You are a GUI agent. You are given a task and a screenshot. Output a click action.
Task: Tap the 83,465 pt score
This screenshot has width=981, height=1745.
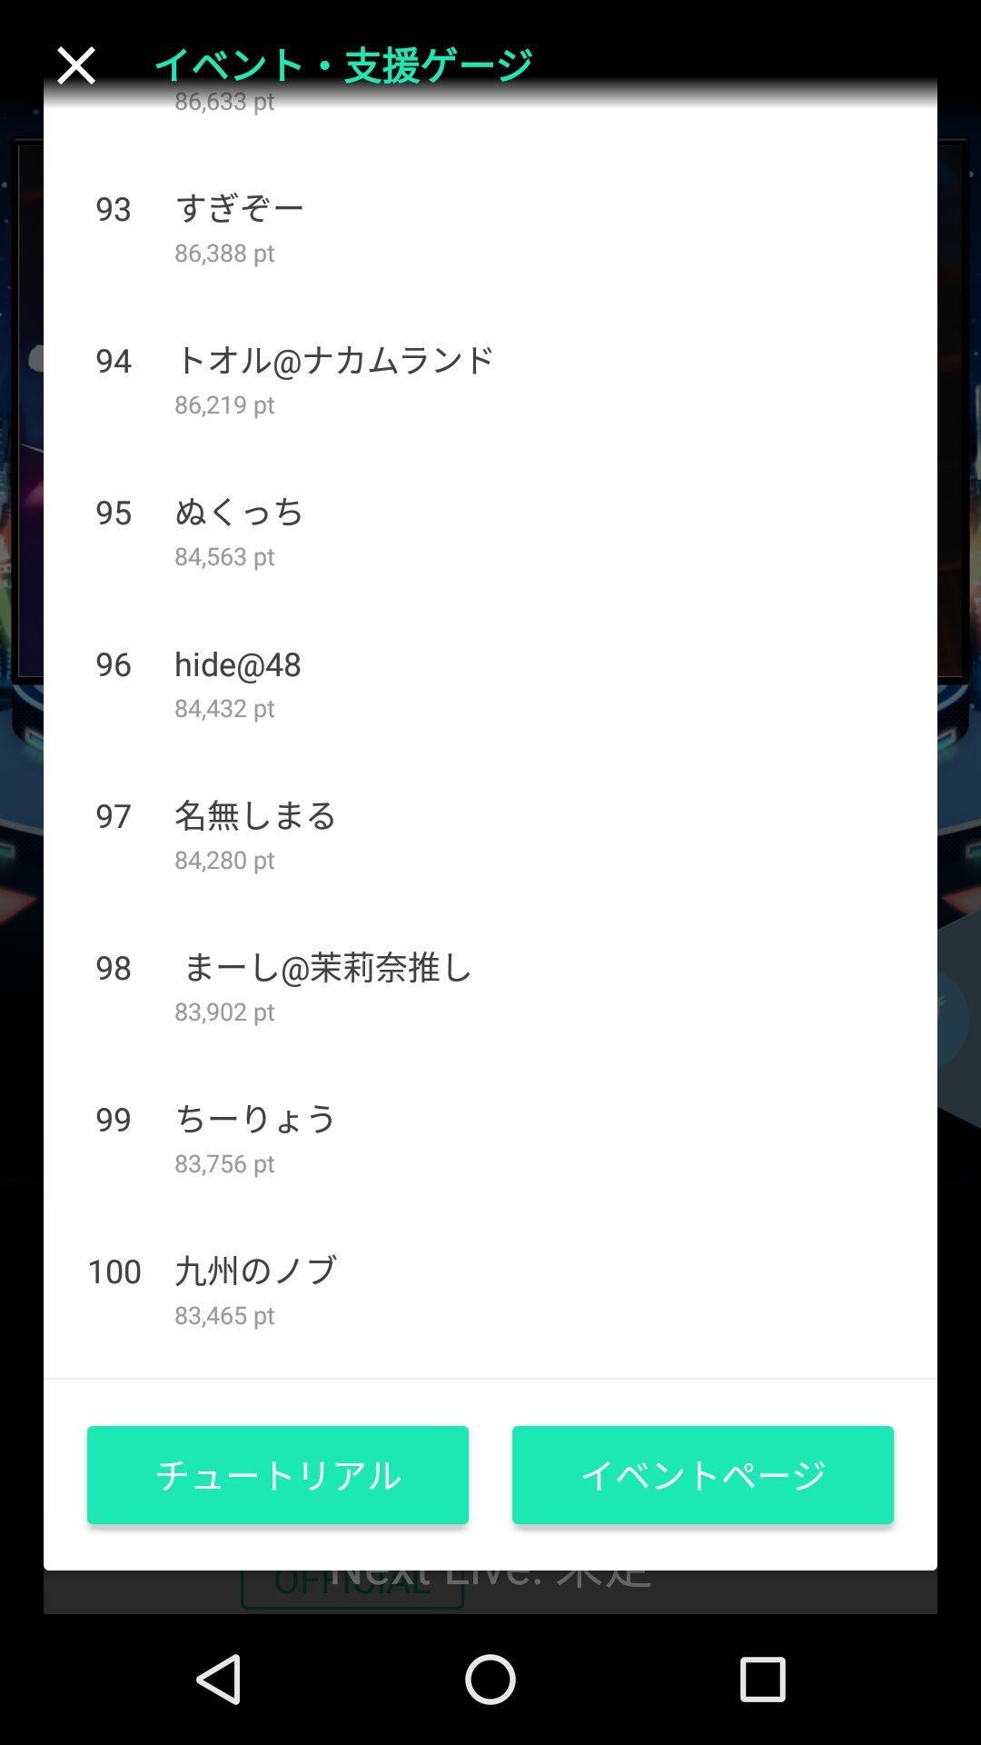coord(224,1315)
